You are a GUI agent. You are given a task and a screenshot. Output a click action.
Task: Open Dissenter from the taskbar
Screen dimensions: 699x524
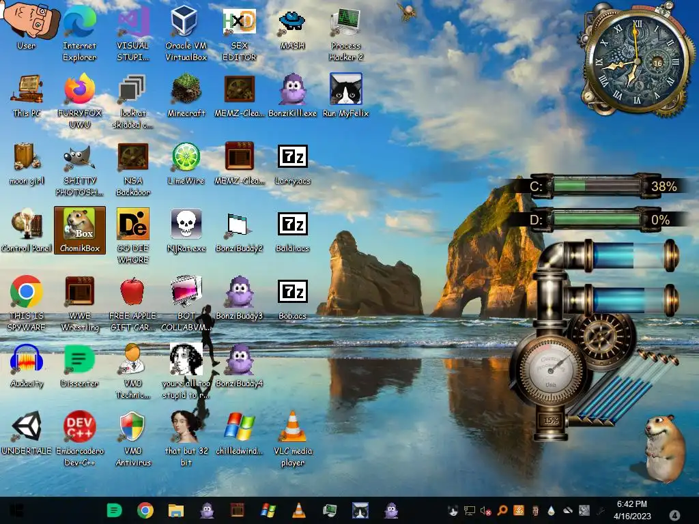coord(114,510)
